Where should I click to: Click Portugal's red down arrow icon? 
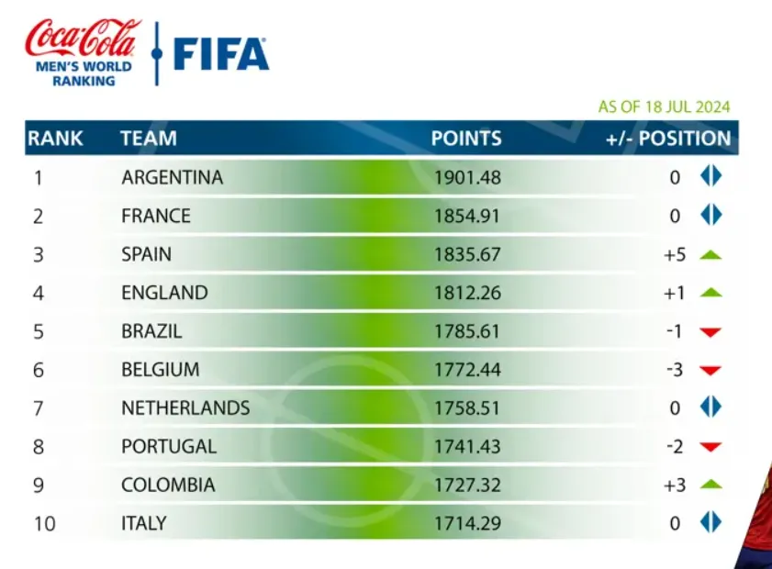pyautogui.click(x=710, y=447)
